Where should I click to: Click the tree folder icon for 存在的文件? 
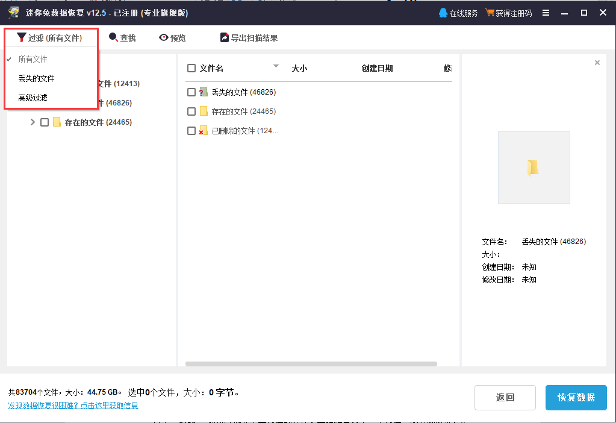(57, 122)
